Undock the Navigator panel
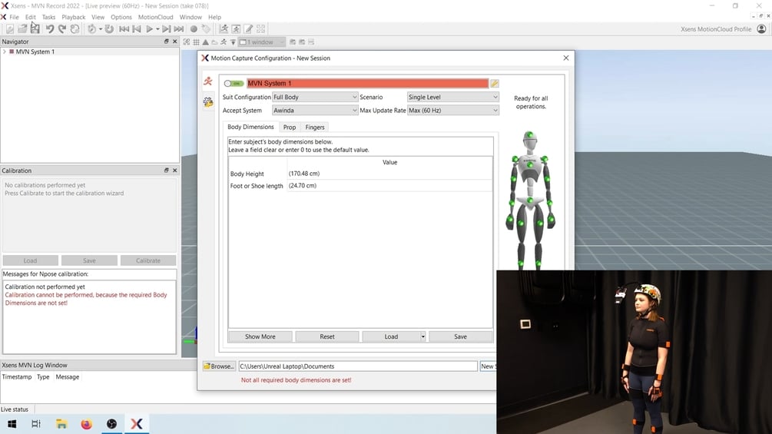The width and height of the screenshot is (772, 434). (x=167, y=41)
